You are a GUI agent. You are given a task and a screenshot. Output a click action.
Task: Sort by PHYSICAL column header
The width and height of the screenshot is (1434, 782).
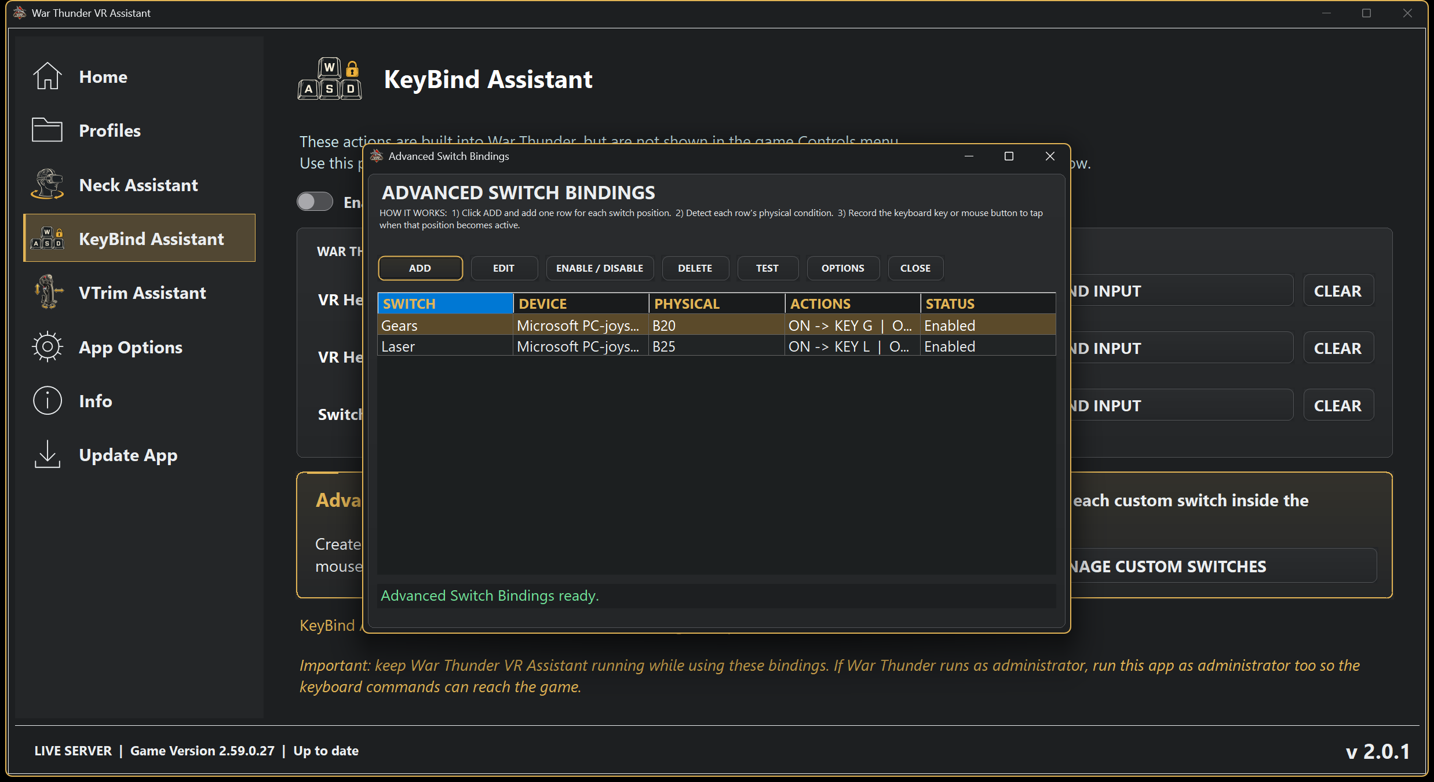pos(717,304)
